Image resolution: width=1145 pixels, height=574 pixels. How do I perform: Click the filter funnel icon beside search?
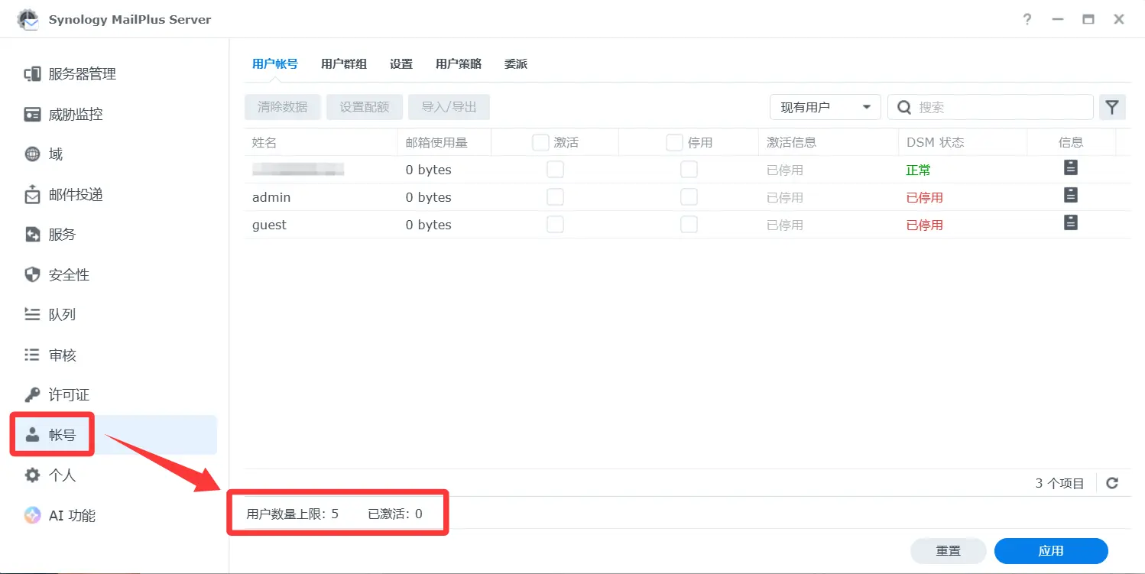[x=1112, y=108]
